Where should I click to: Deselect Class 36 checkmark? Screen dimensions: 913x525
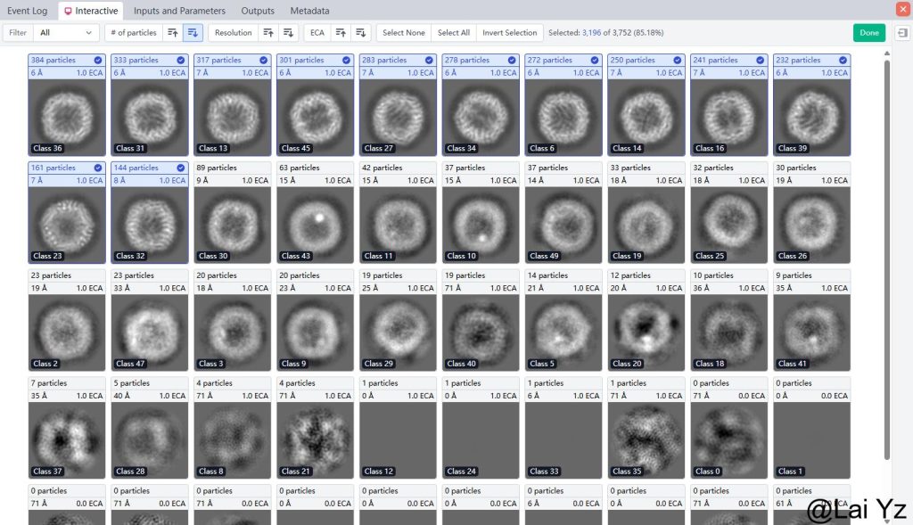tap(98, 61)
